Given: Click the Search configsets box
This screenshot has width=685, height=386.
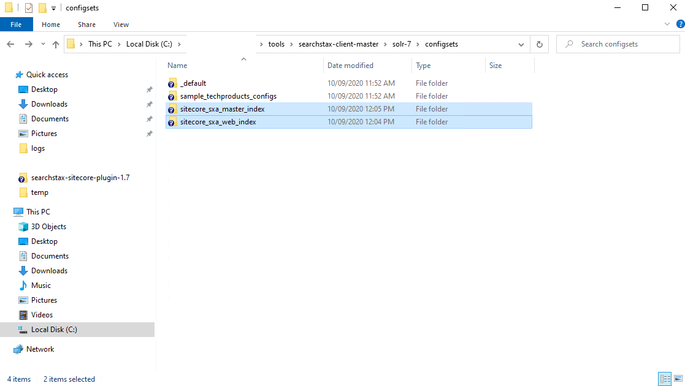Looking at the screenshot, I should click(618, 44).
